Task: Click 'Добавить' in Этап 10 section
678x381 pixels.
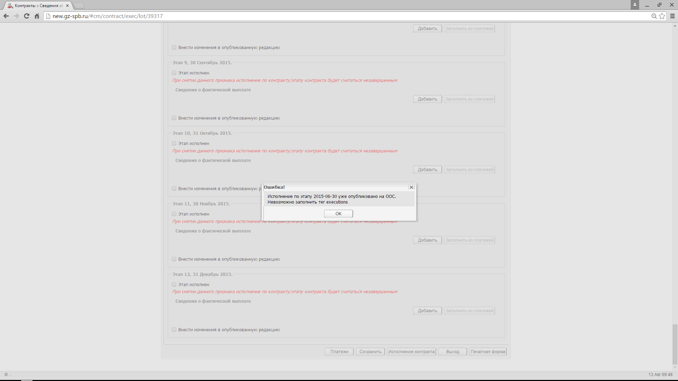Action: pos(427,170)
